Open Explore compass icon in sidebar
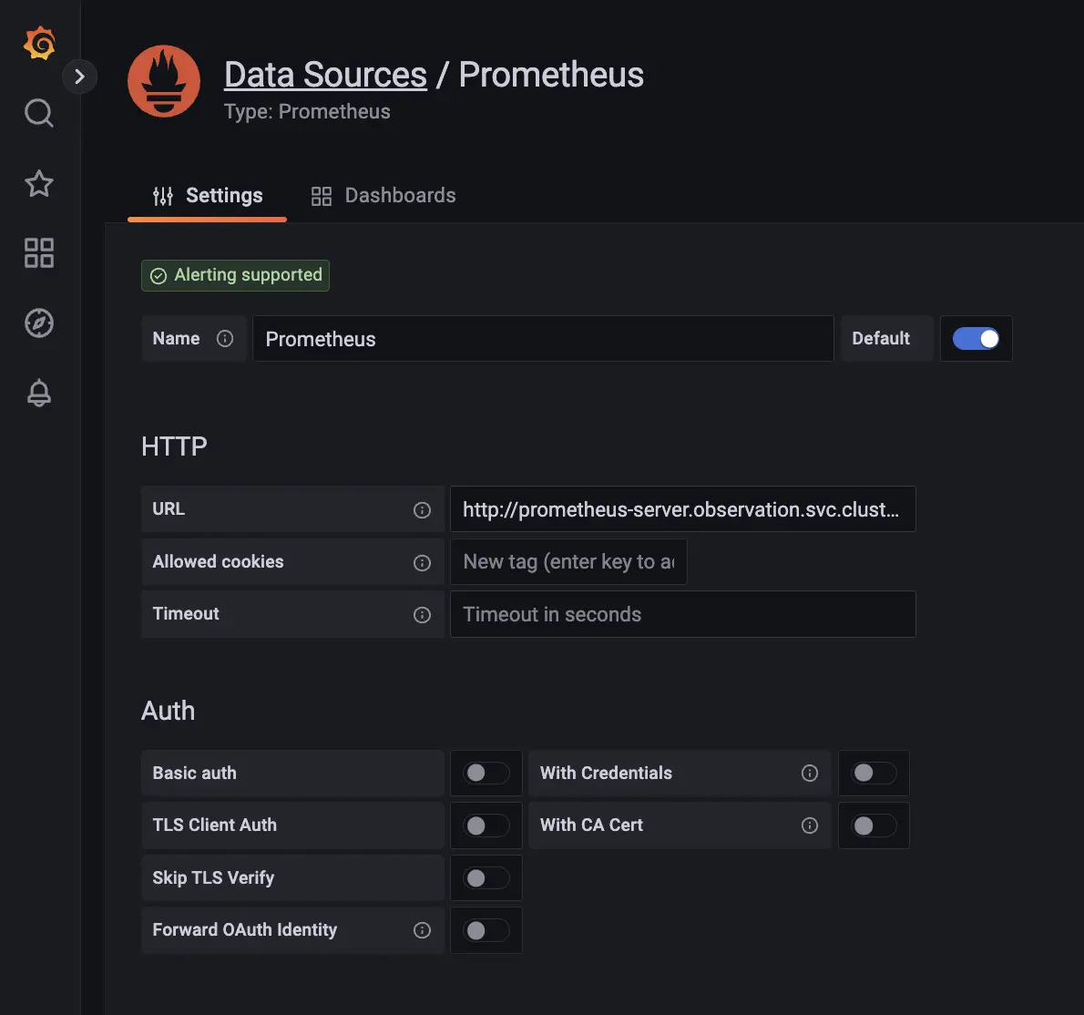 pos(39,323)
